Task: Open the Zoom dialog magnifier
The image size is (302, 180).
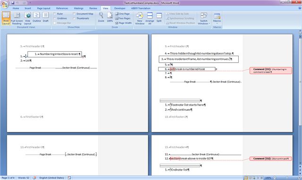Action: tap(101, 17)
